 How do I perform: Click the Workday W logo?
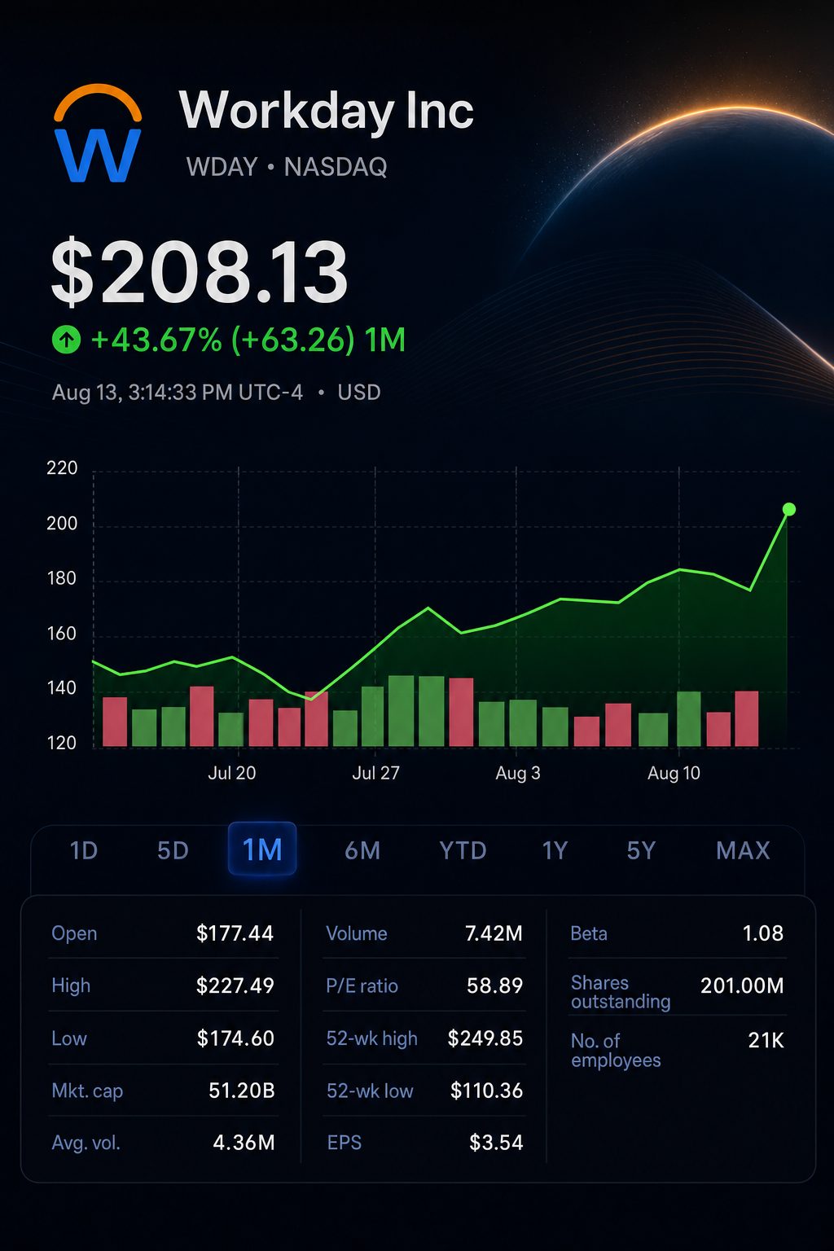point(98,134)
